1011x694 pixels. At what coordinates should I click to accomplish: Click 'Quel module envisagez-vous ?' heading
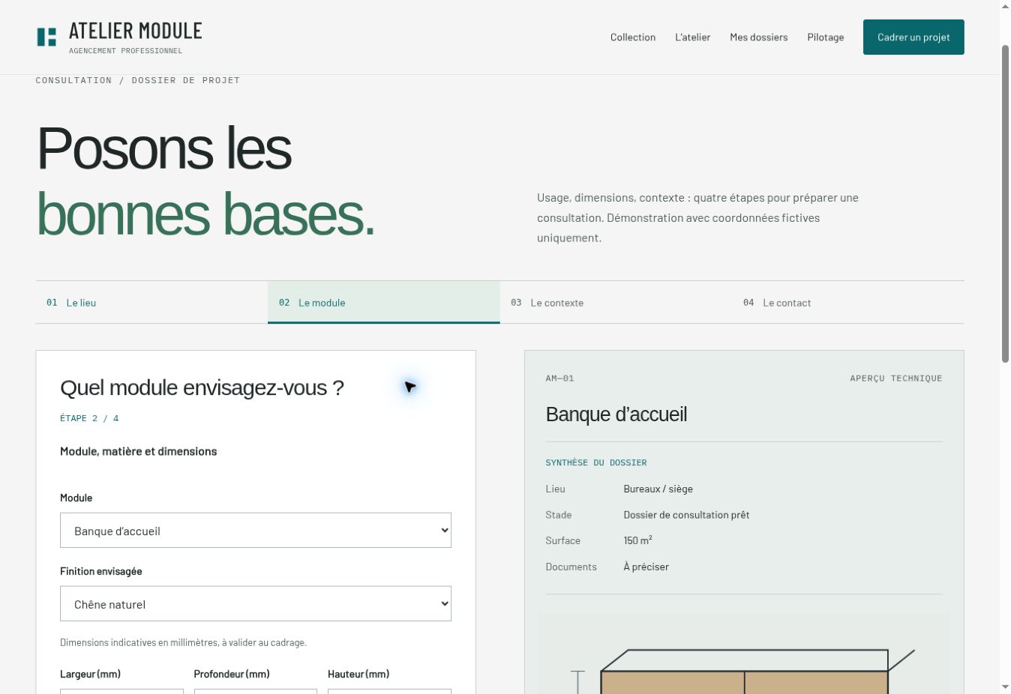point(202,388)
